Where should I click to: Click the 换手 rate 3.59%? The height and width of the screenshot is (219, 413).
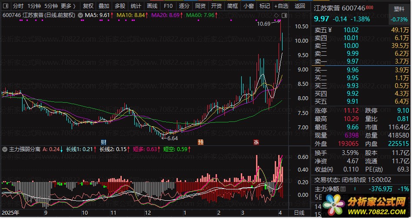350,153
